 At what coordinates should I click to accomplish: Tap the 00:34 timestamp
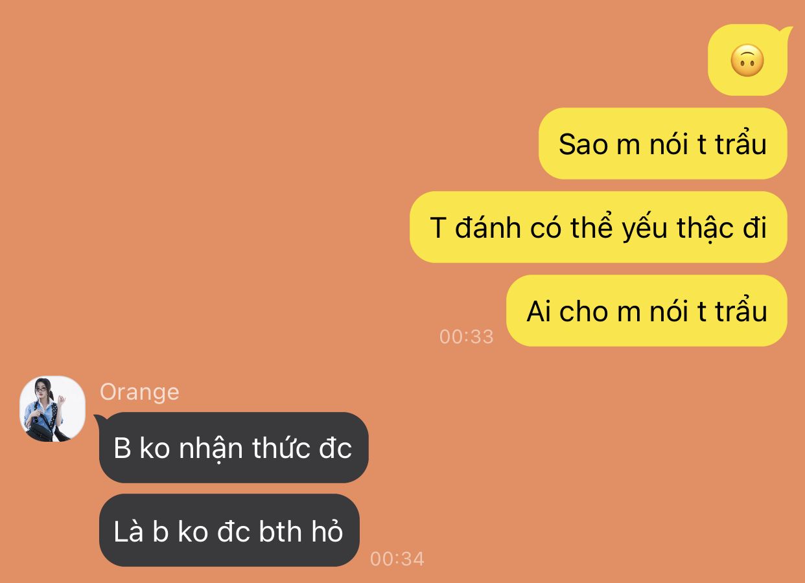click(x=397, y=558)
